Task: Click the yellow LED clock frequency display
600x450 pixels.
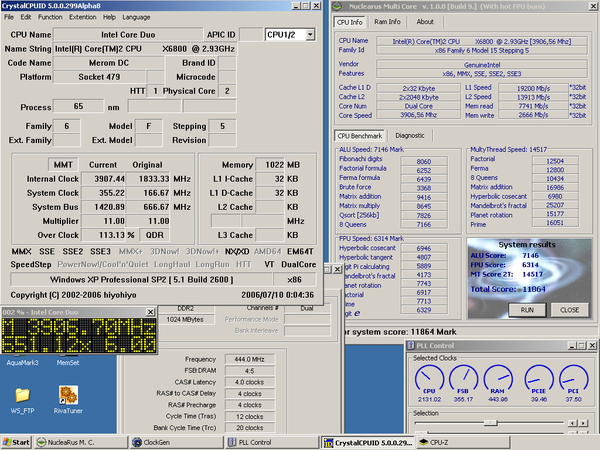Action: pos(79,335)
